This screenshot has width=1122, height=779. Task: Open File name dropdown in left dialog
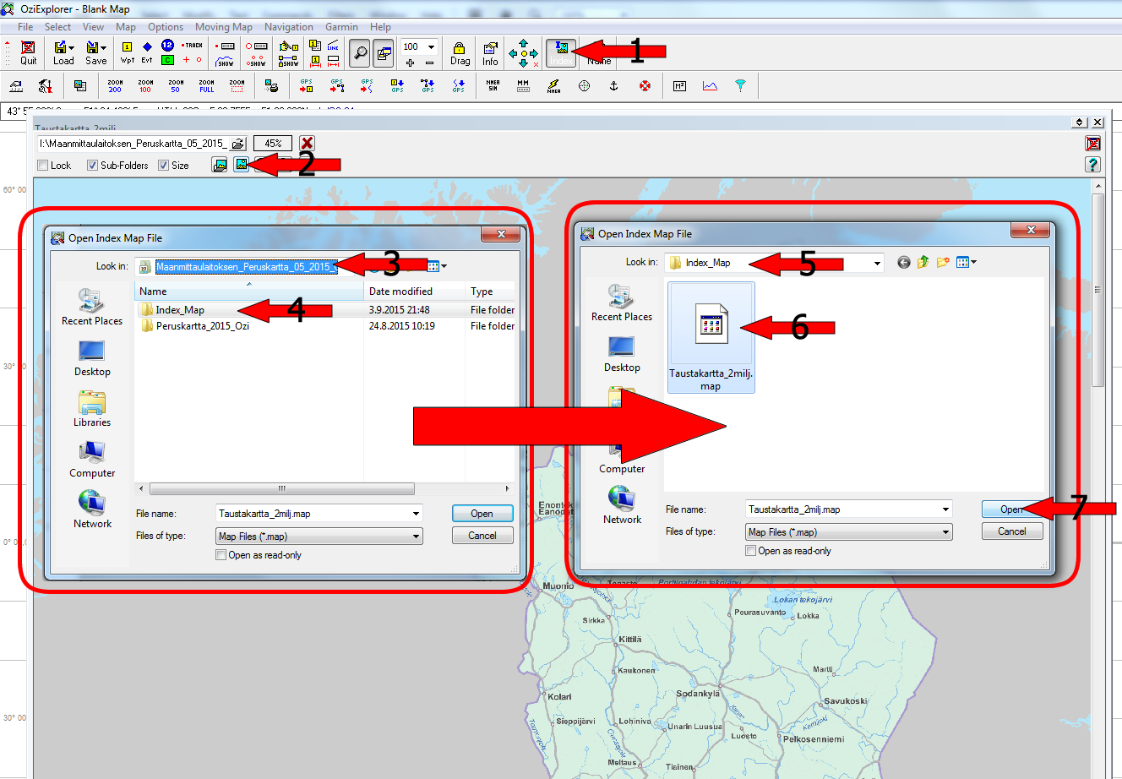click(x=416, y=514)
